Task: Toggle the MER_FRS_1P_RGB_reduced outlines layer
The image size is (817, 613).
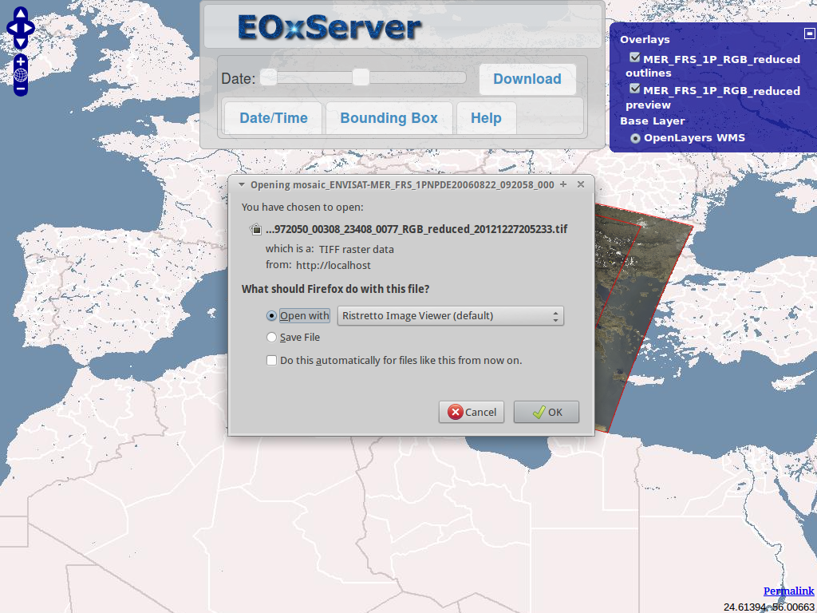Action: coord(634,57)
